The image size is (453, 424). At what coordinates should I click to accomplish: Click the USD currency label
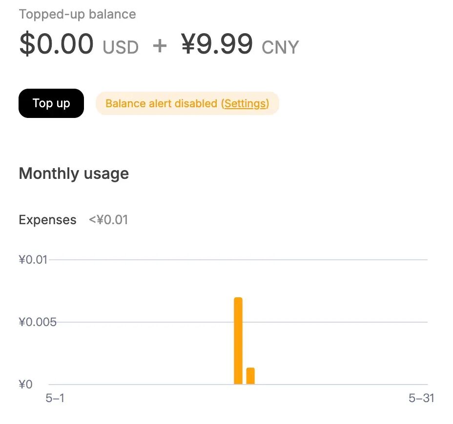tap(121, 47)
